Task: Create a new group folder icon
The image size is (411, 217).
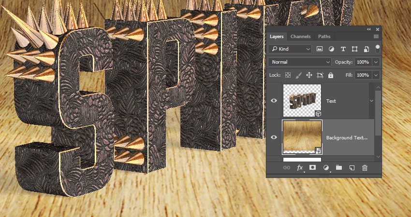Action: tap(339, 167)
